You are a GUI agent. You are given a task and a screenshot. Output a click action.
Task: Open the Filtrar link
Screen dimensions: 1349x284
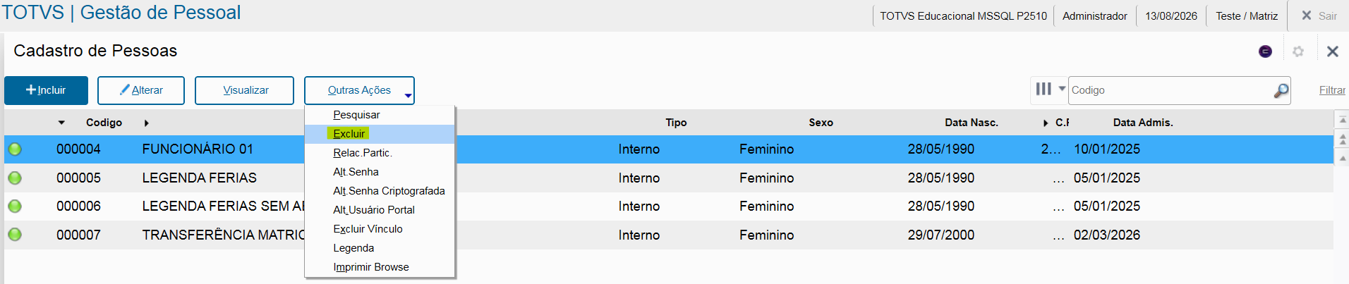pyautogui.click(x=1332, y=90)
